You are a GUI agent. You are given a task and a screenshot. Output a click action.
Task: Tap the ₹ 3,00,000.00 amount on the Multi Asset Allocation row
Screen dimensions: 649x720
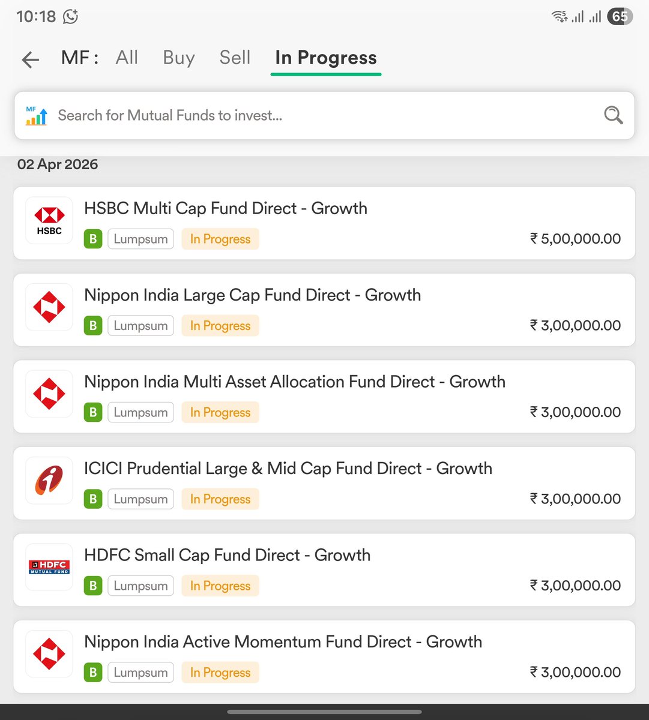click(575, 412)
